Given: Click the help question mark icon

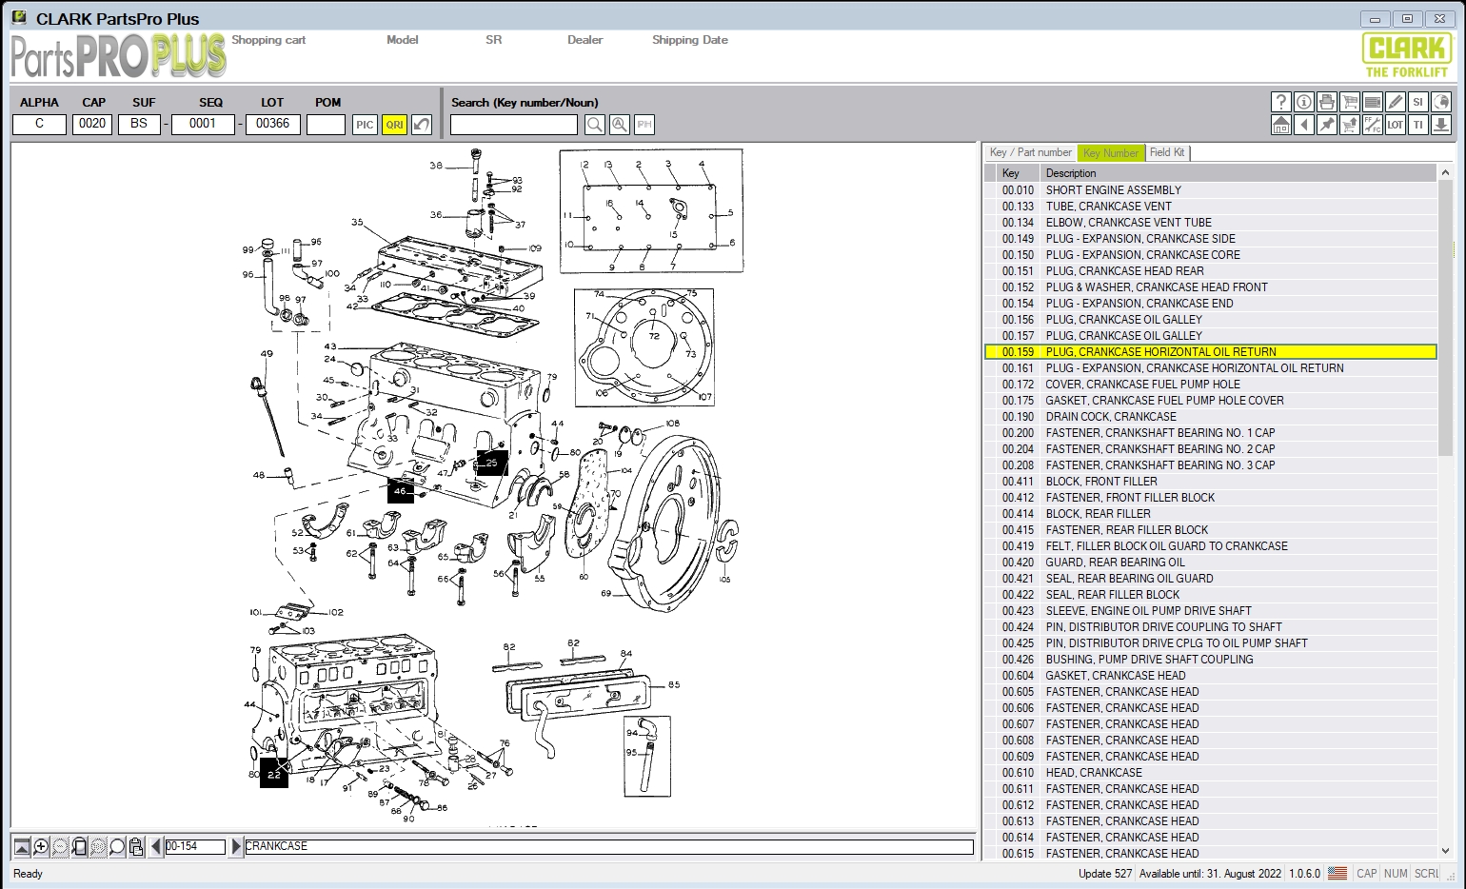Looking at the screenshot, I should pos(1280,102).
